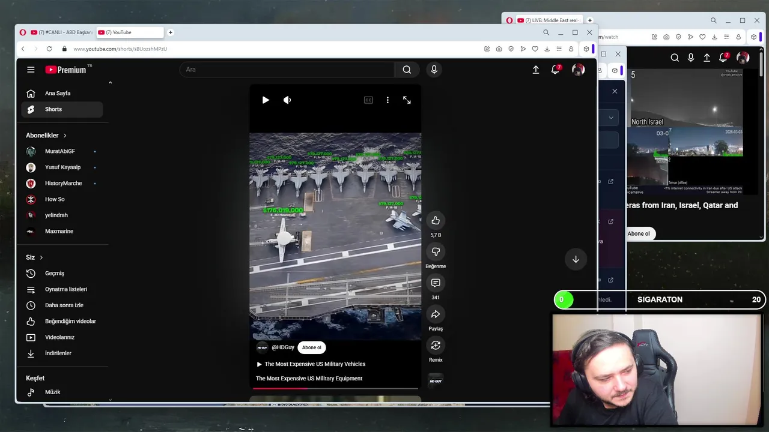The height and width of the screenshot is (432, 769).
Task: Open Remix options for the Short
Action: (436, 345)
